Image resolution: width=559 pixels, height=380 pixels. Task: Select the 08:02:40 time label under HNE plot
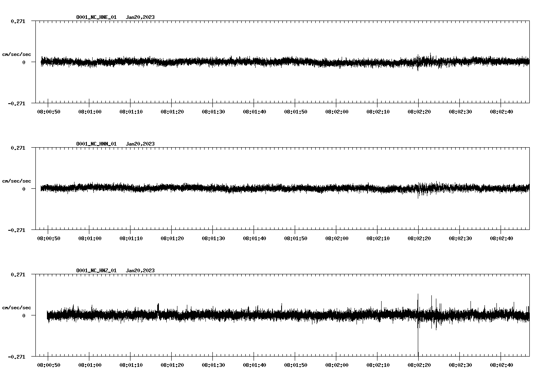click(501, 111)
